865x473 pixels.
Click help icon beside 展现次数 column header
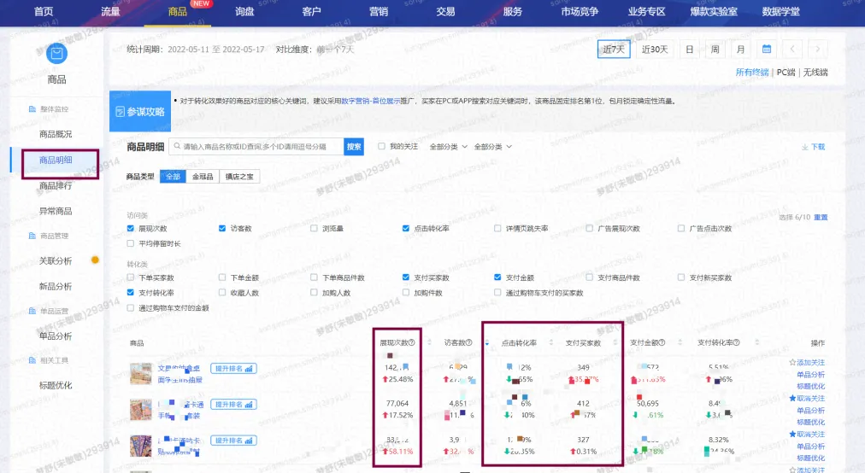[411, 342]
